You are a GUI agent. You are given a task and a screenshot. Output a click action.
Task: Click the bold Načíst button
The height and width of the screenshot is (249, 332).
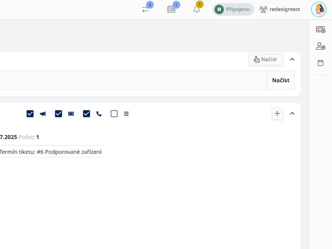click(281, 80)
